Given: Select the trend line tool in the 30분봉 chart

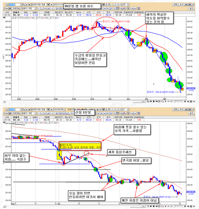Looking at the screenshot, I should (39, 9).
